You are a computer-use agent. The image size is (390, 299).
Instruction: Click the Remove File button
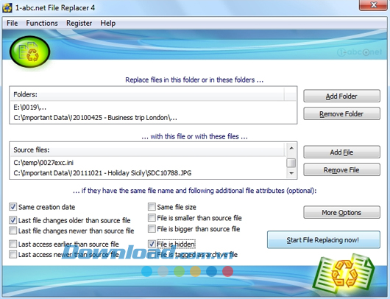[341, 170]
